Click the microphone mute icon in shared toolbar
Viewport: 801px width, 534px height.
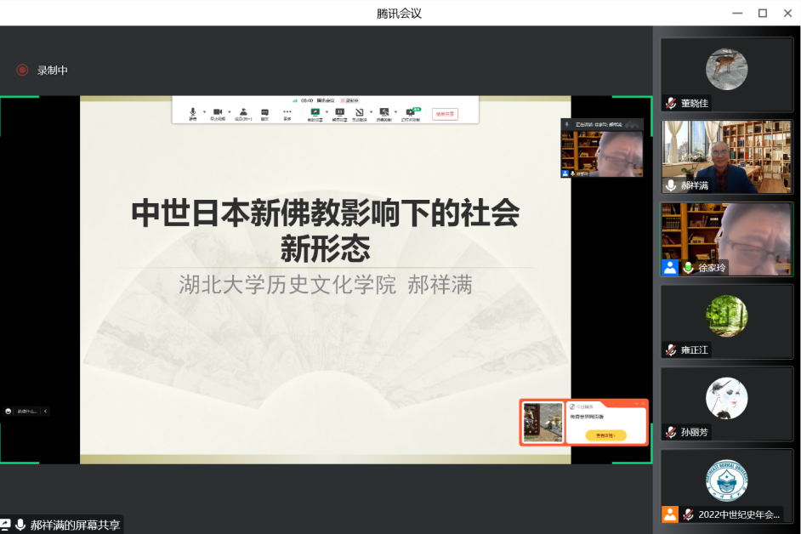point(192,112)
